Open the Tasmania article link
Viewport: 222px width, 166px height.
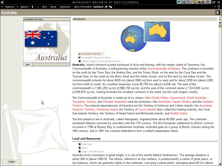click(x=78, y=102)
